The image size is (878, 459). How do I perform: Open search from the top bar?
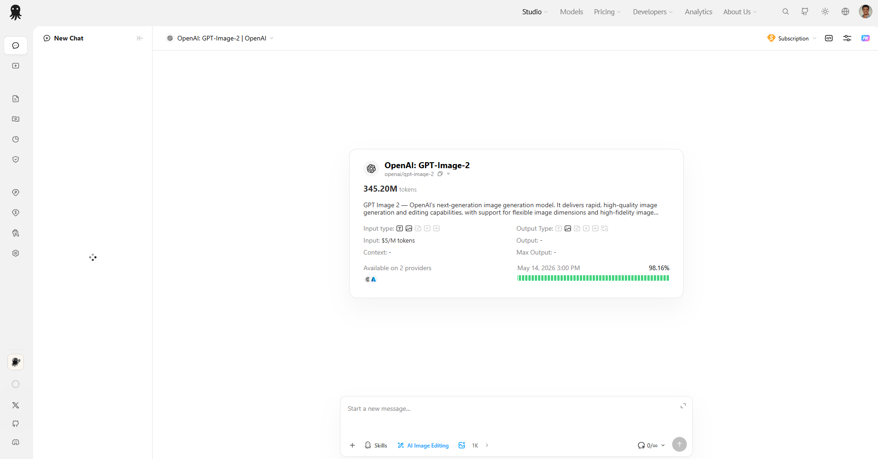click(x=786, y=12)
